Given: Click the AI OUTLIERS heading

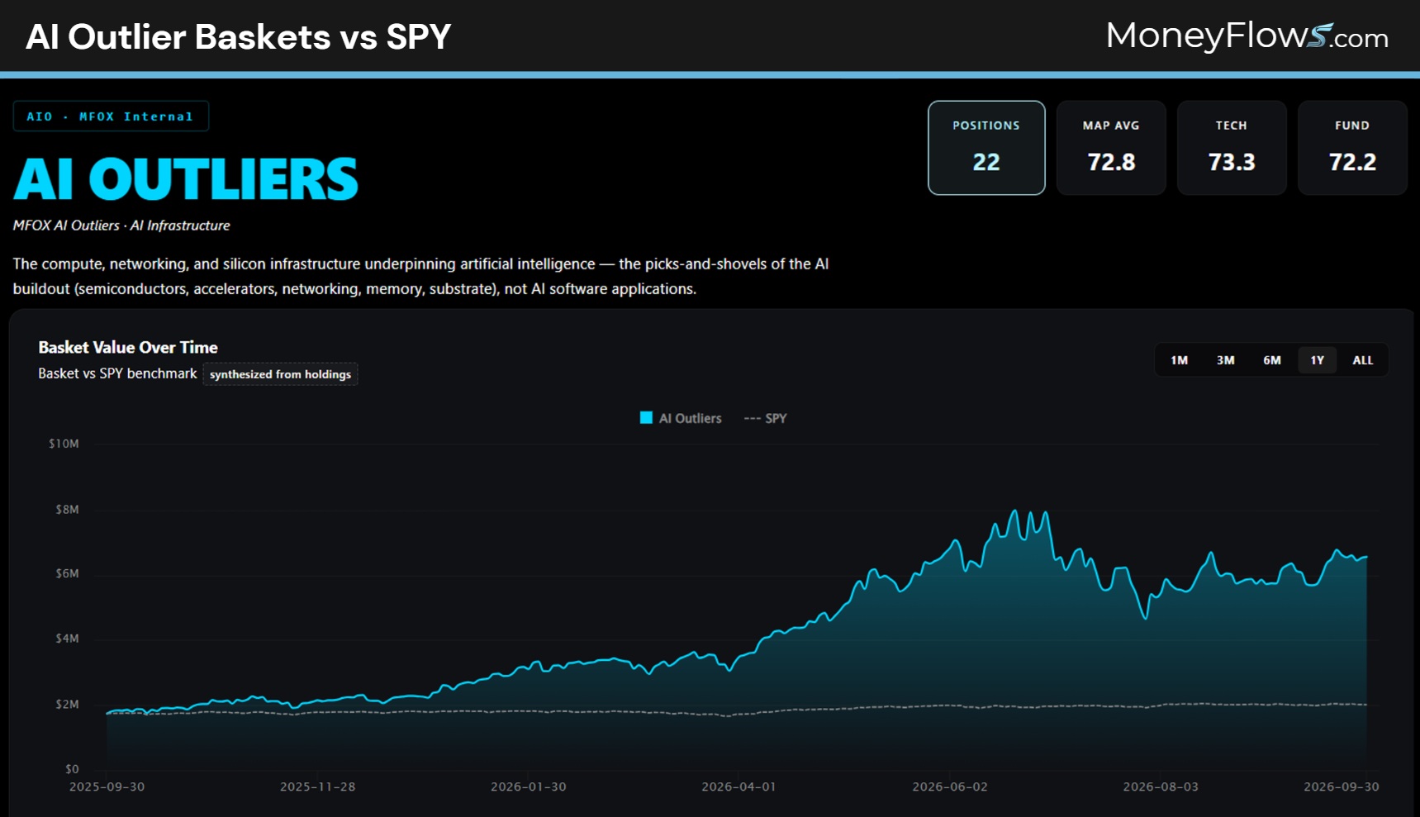Looking at the screenshot, I should click(x=186, y=179).
